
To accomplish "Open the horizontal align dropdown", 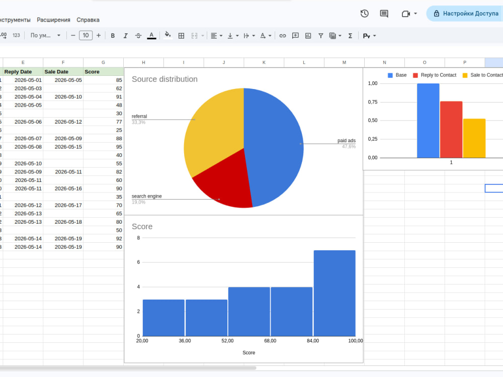I will point(216,36).
